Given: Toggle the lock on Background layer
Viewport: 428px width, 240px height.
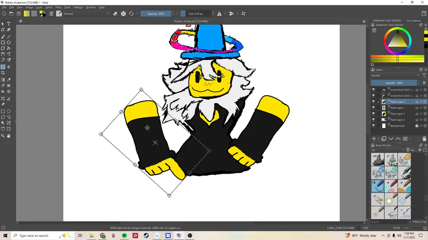Looking at the screenshot, I should pyautogui.click(x=417, y=126).
